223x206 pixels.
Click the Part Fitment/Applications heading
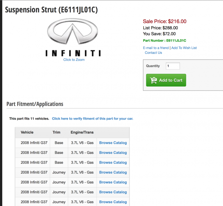click(35, 104)
